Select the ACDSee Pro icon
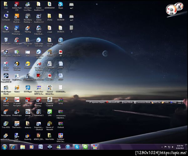188x156 pixels. tap(6, 54)
